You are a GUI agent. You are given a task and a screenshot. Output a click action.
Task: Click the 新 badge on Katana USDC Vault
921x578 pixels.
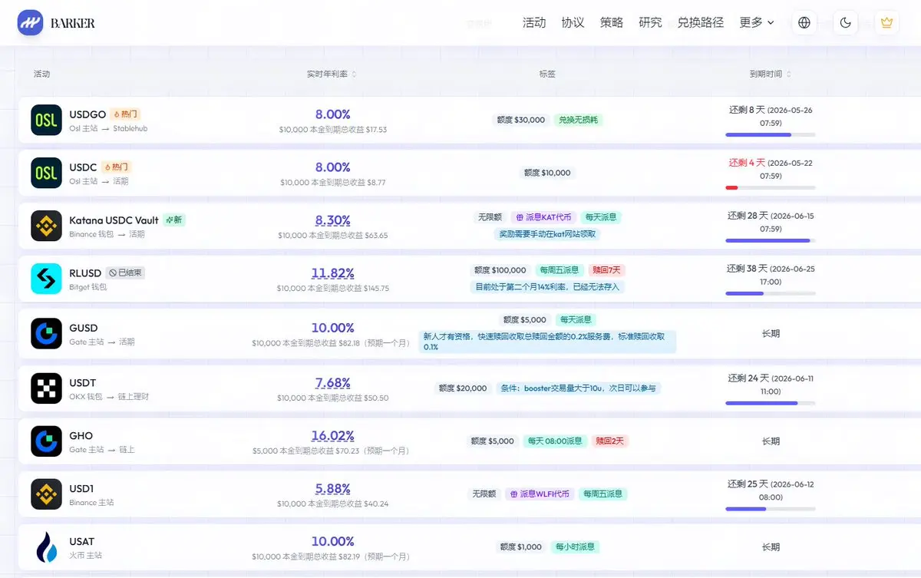pyautogui.click(x=174, y=220)
